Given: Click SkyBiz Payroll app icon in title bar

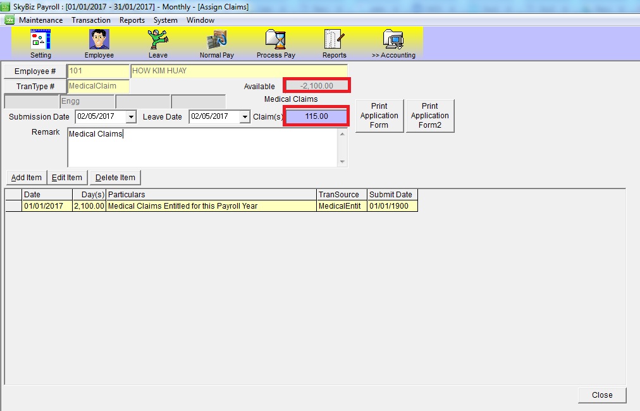Looking at the screenshot, I should point(7,7).
